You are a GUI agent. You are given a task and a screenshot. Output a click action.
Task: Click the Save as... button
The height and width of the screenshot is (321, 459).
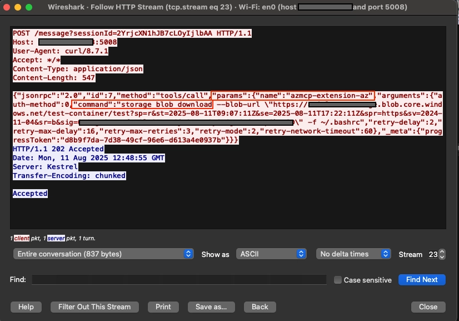point(211,307)
